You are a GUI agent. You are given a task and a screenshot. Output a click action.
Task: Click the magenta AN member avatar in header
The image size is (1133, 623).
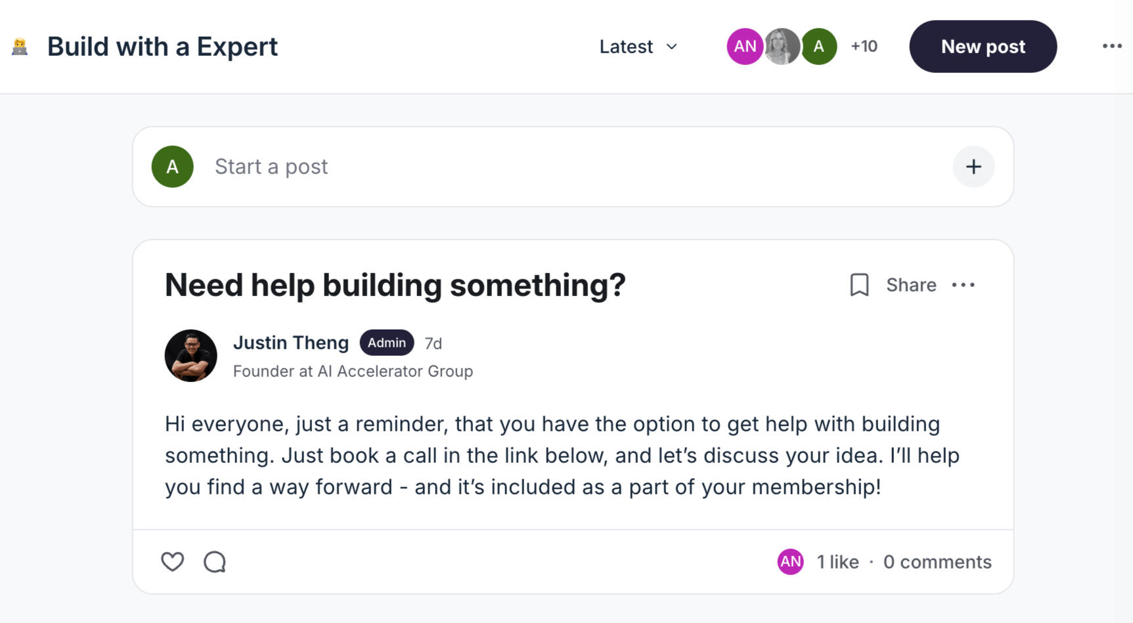744,47
